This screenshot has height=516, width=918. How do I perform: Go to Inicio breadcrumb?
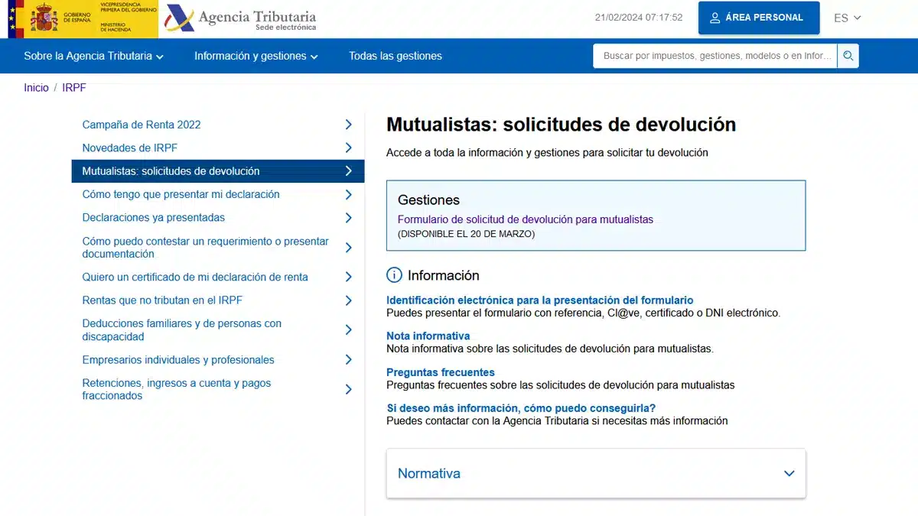36,88
